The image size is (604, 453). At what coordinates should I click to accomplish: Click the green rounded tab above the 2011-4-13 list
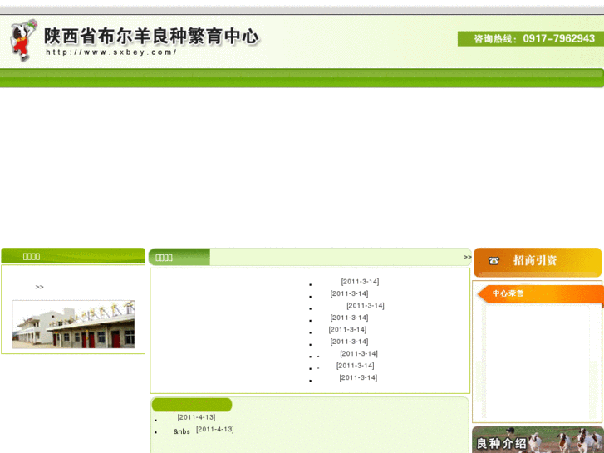(192, 405)
